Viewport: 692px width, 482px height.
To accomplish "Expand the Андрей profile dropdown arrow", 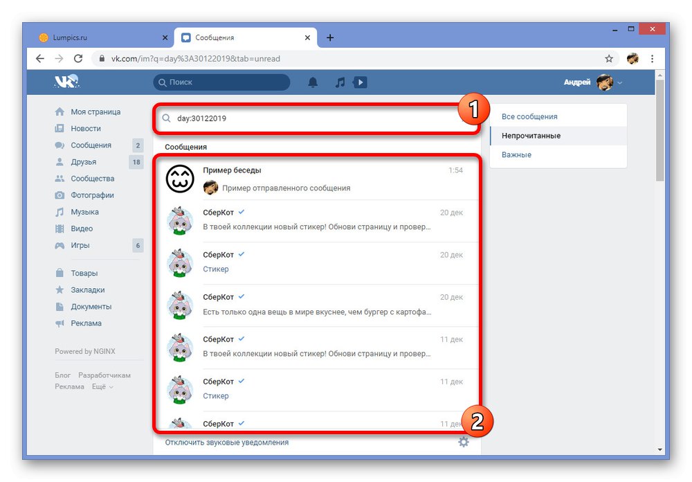I will (x=619, y=82).
